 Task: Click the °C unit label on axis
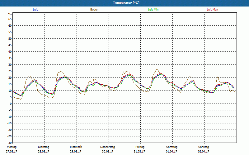(10, 14)
